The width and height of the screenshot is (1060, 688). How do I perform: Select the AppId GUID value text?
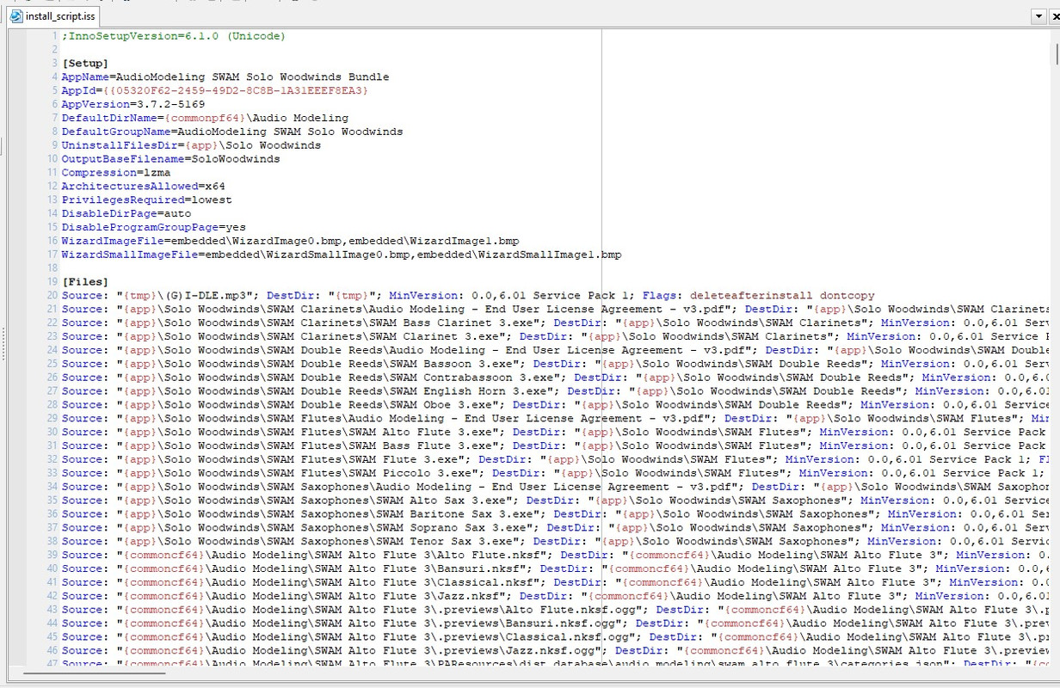tap(235, 91)
